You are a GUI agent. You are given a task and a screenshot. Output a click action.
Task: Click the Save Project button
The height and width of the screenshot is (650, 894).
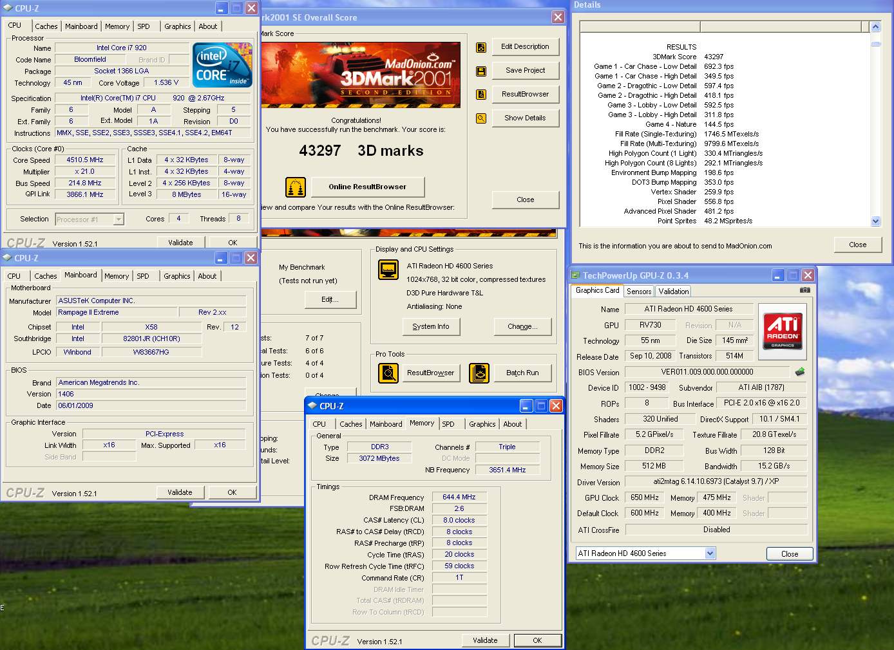[x=526, y=71]
